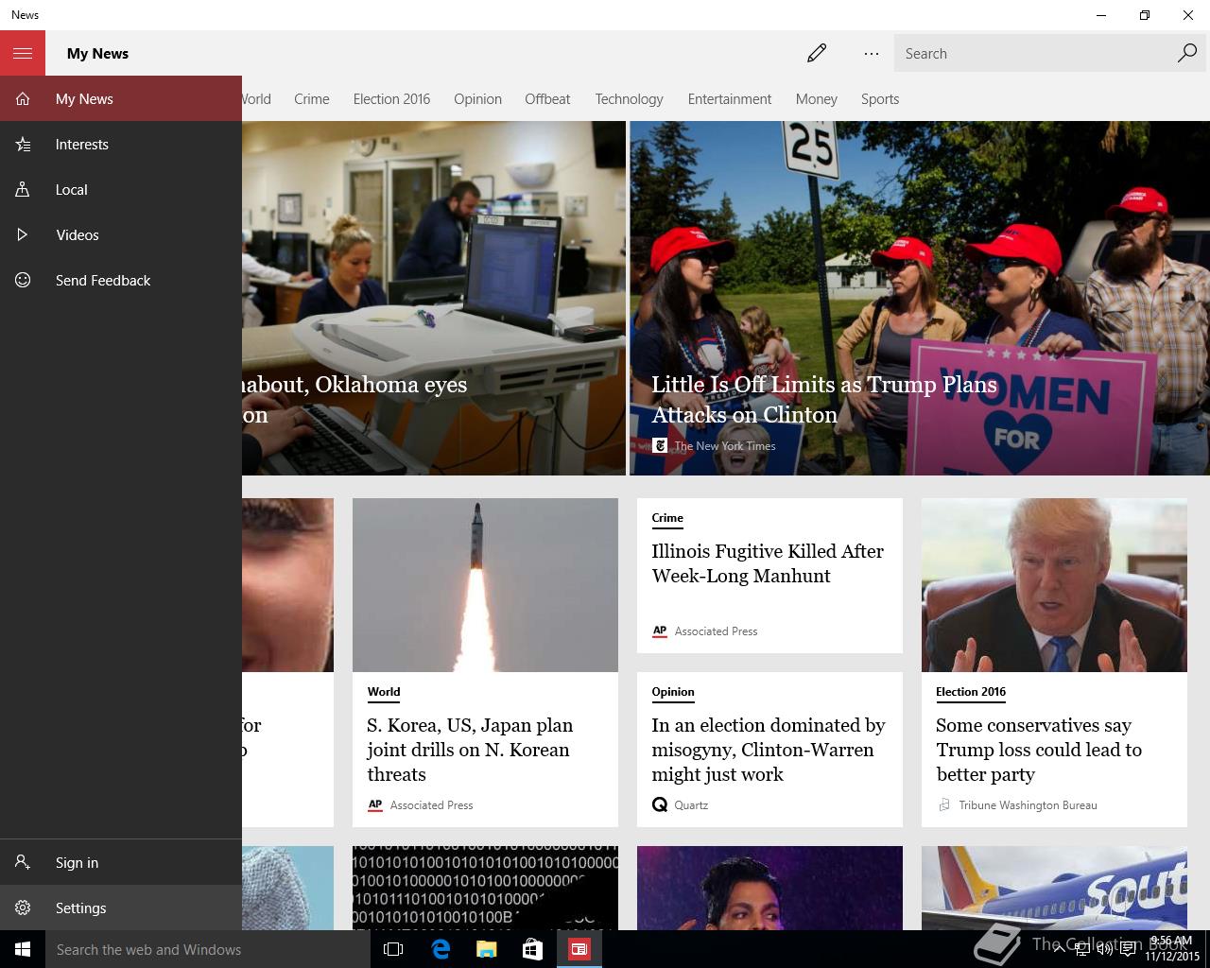Open Trump Plans Attacks on Clinton story
The height and width of the screenshot is (968, 1210).
824,399
